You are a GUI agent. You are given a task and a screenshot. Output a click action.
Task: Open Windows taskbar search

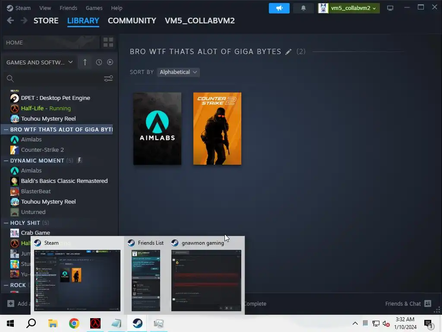pos(31,323)
